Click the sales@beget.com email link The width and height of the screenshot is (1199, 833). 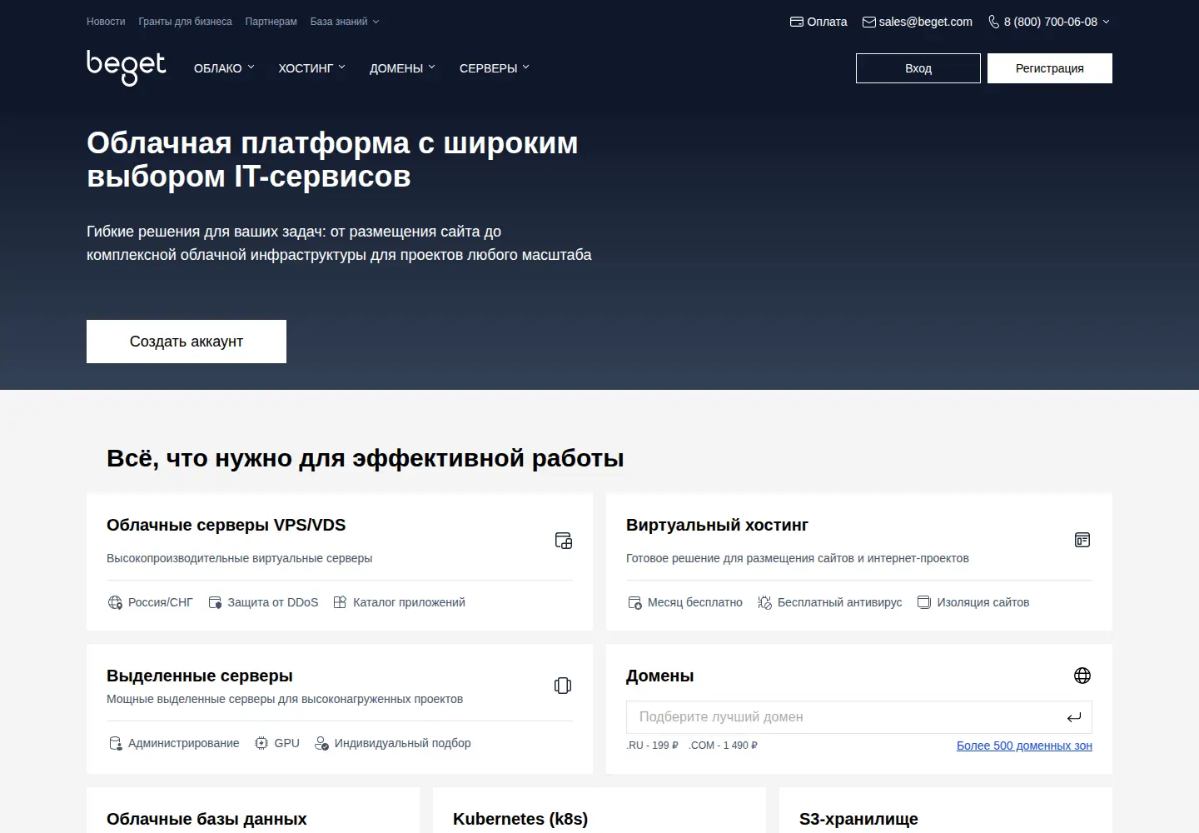[925, 22]
